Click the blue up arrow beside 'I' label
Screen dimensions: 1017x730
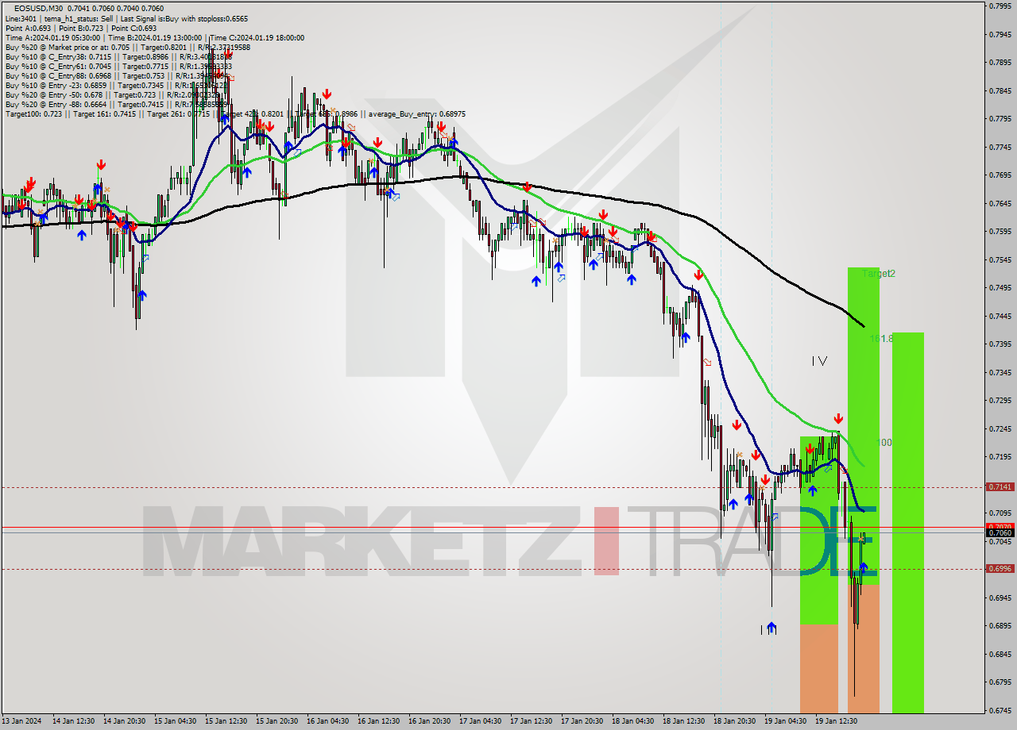pos(771,628)
